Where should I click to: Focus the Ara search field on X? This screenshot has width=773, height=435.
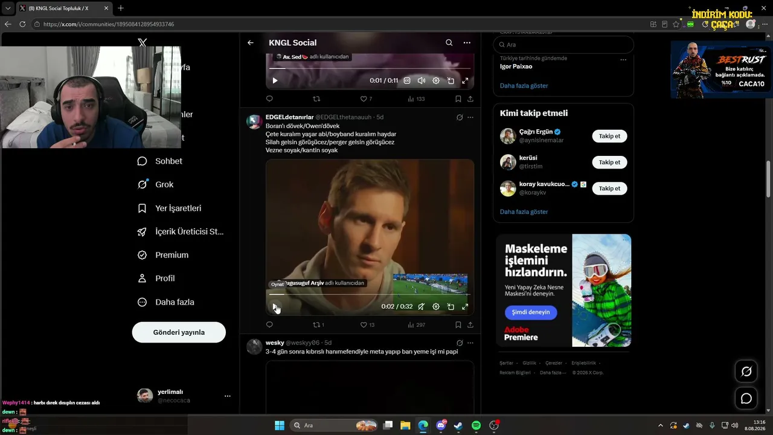pyautogui.click(x=563, y=45)
